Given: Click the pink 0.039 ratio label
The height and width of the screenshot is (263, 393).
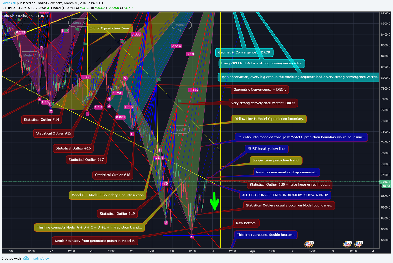Looking at the screenshot, I should [x=86, y=77].
